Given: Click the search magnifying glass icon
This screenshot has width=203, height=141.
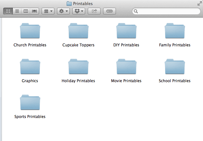Looking at the screenshot, I should point(136,11).
